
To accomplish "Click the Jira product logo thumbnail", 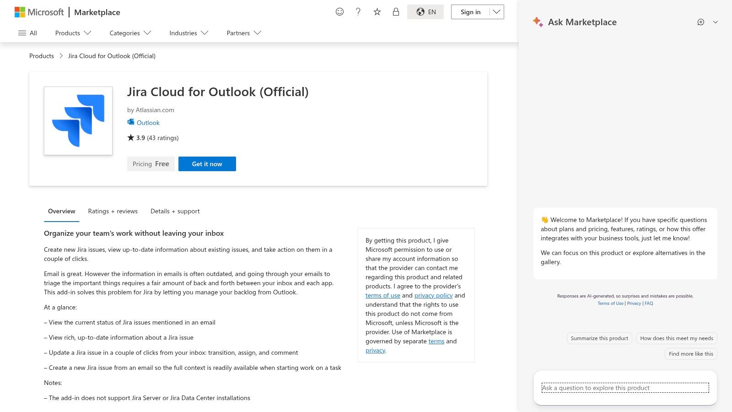I will click(78, 121).
